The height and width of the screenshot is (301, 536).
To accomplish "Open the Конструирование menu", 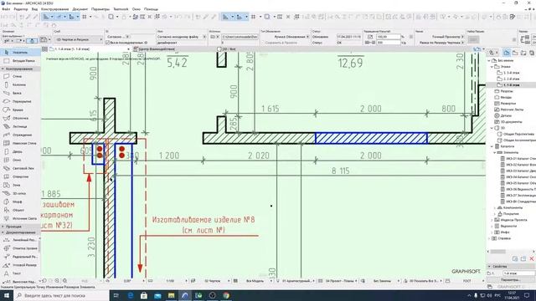I will point(54,9).
